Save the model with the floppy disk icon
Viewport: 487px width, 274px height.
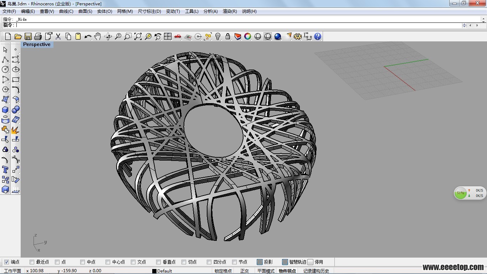(x=28, y=36)
